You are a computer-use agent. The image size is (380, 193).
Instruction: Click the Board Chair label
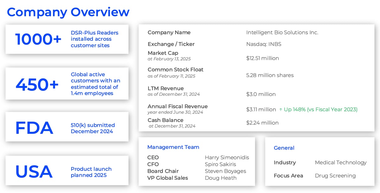click(163, 171)
